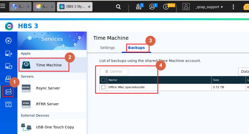Click the Delete button
Image resolution: width=249 pixels, height=134 pixels.
tap(114, 71)
